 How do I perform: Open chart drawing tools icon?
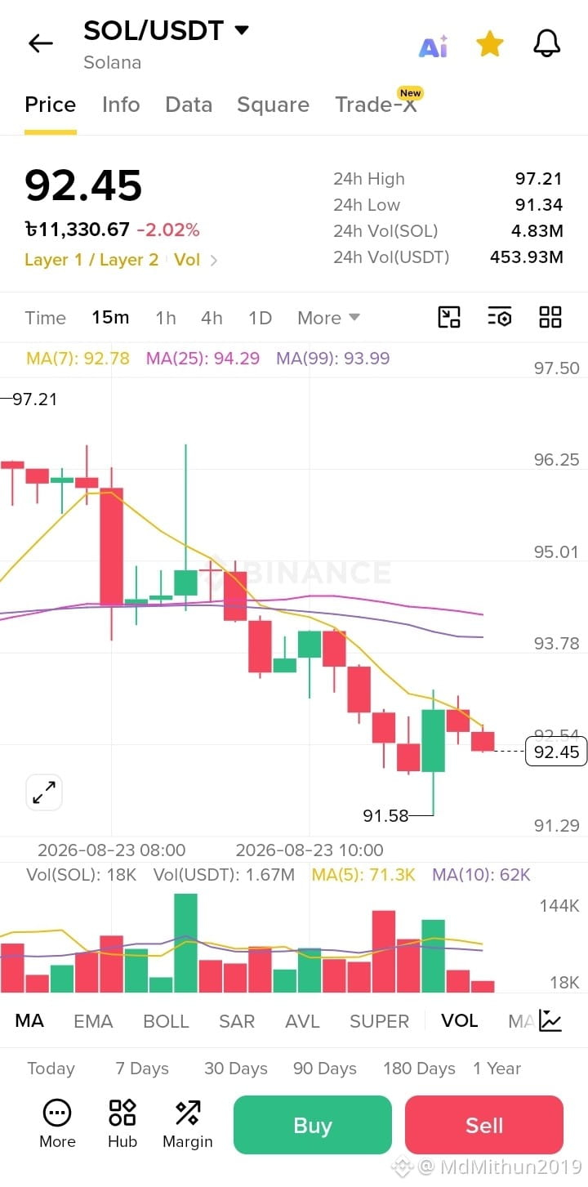coord(449,317)
